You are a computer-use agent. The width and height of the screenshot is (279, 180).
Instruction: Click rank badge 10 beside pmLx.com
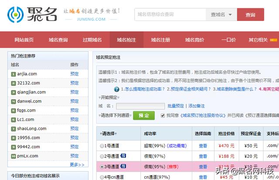[x=14, y=156]
